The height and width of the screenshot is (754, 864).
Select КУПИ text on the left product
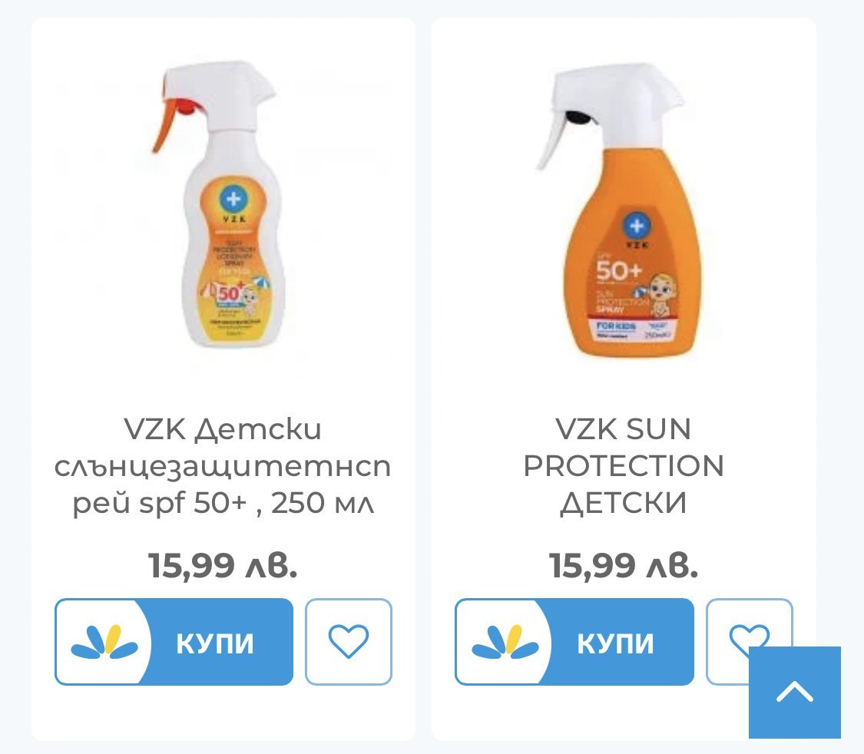(x=215, y=643)
